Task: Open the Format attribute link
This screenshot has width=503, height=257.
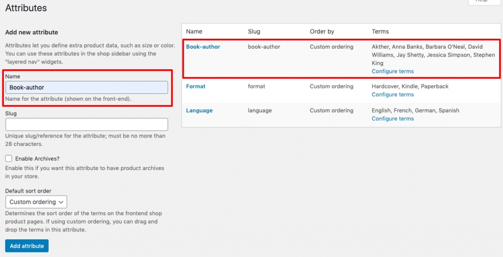Action: (x=196, y=86)
